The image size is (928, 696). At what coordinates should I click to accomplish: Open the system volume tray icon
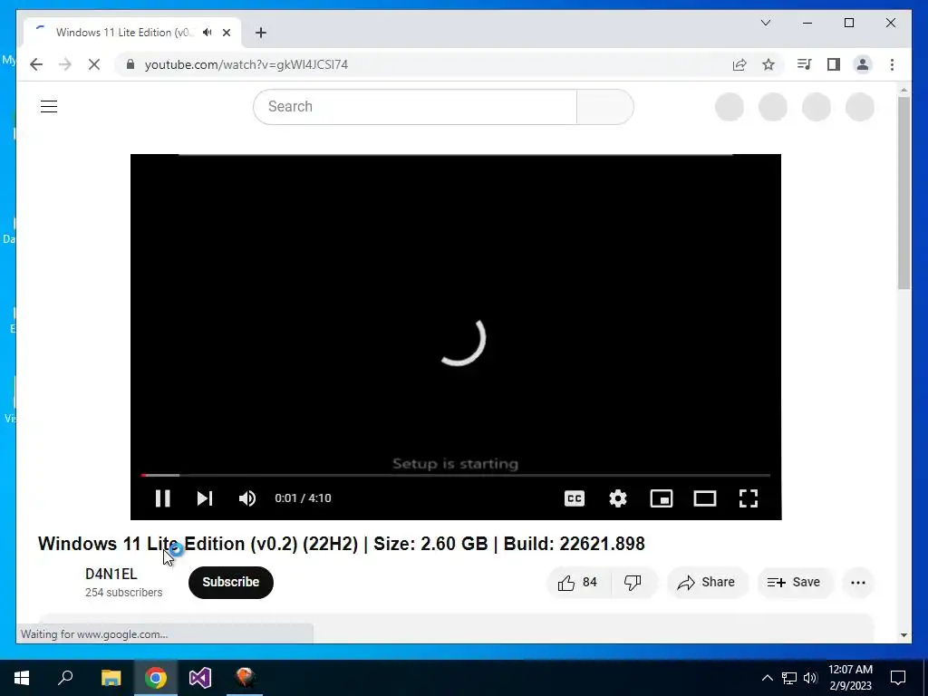(x=810, y=678)
